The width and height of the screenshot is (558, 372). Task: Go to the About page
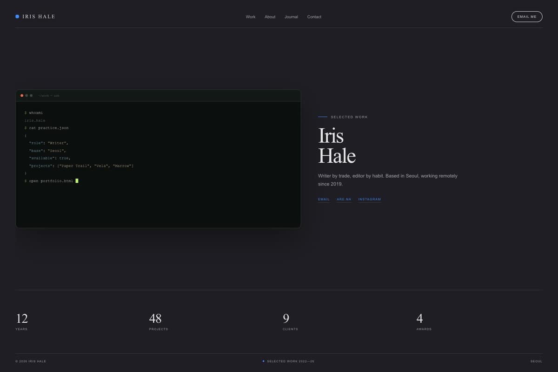coord(270,17)
